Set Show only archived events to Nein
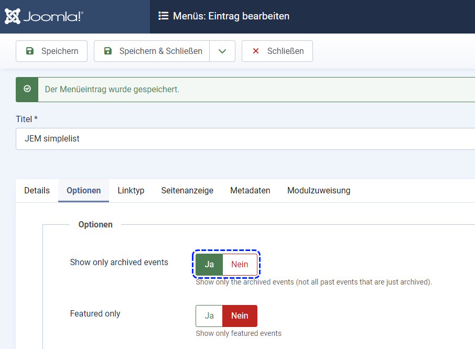The height and width of the screenshot is (349, 475). point(240,264)
